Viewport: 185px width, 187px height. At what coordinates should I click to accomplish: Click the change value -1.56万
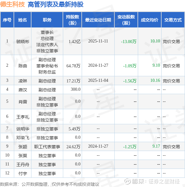tap(130, 81)
